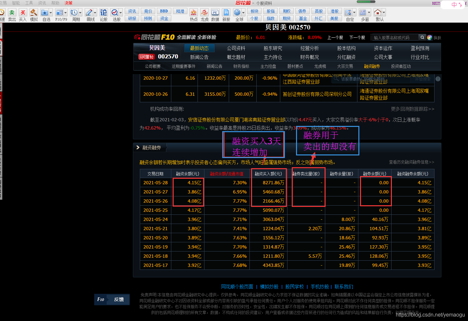Select the 大宗交易 sub-tab
Image resolution: width=468 pixels, height=321 pixels.
pyautogui.click(x=345, y=66)
